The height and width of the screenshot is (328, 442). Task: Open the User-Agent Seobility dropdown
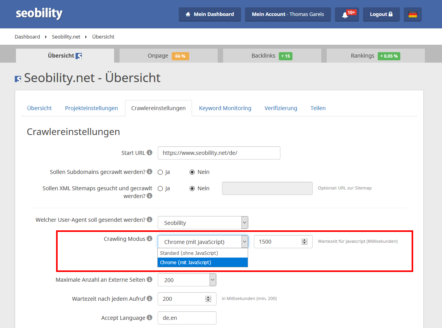coord(203,223)
